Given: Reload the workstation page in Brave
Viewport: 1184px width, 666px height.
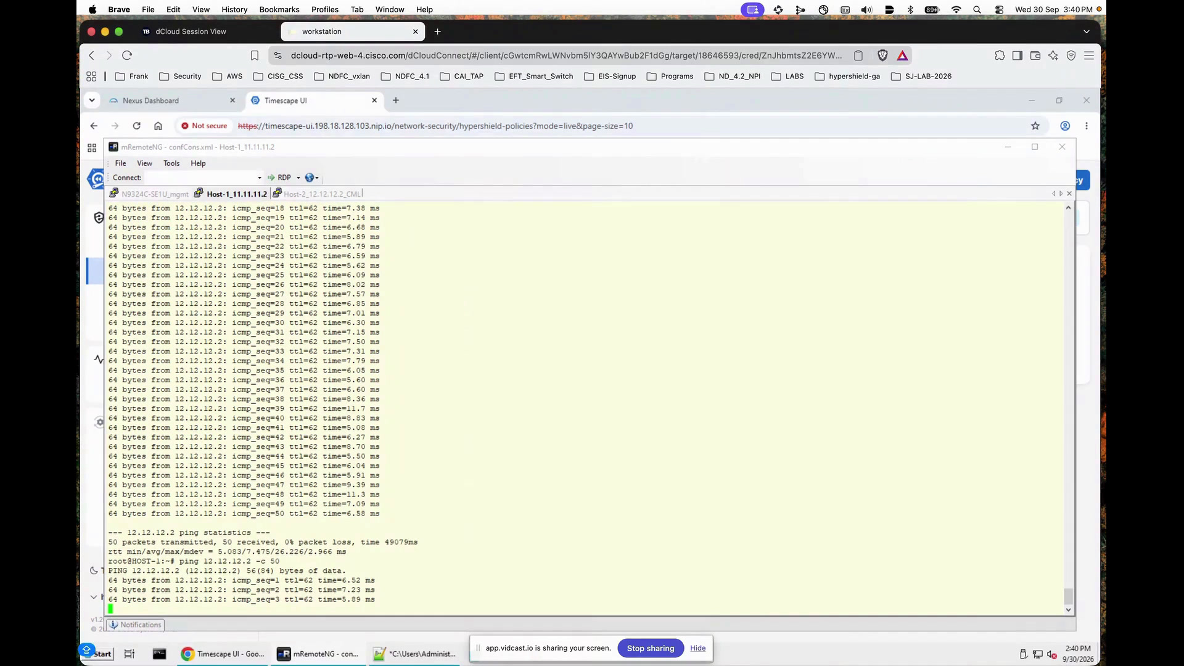Looking at the screenshot, I should [127, 55].
